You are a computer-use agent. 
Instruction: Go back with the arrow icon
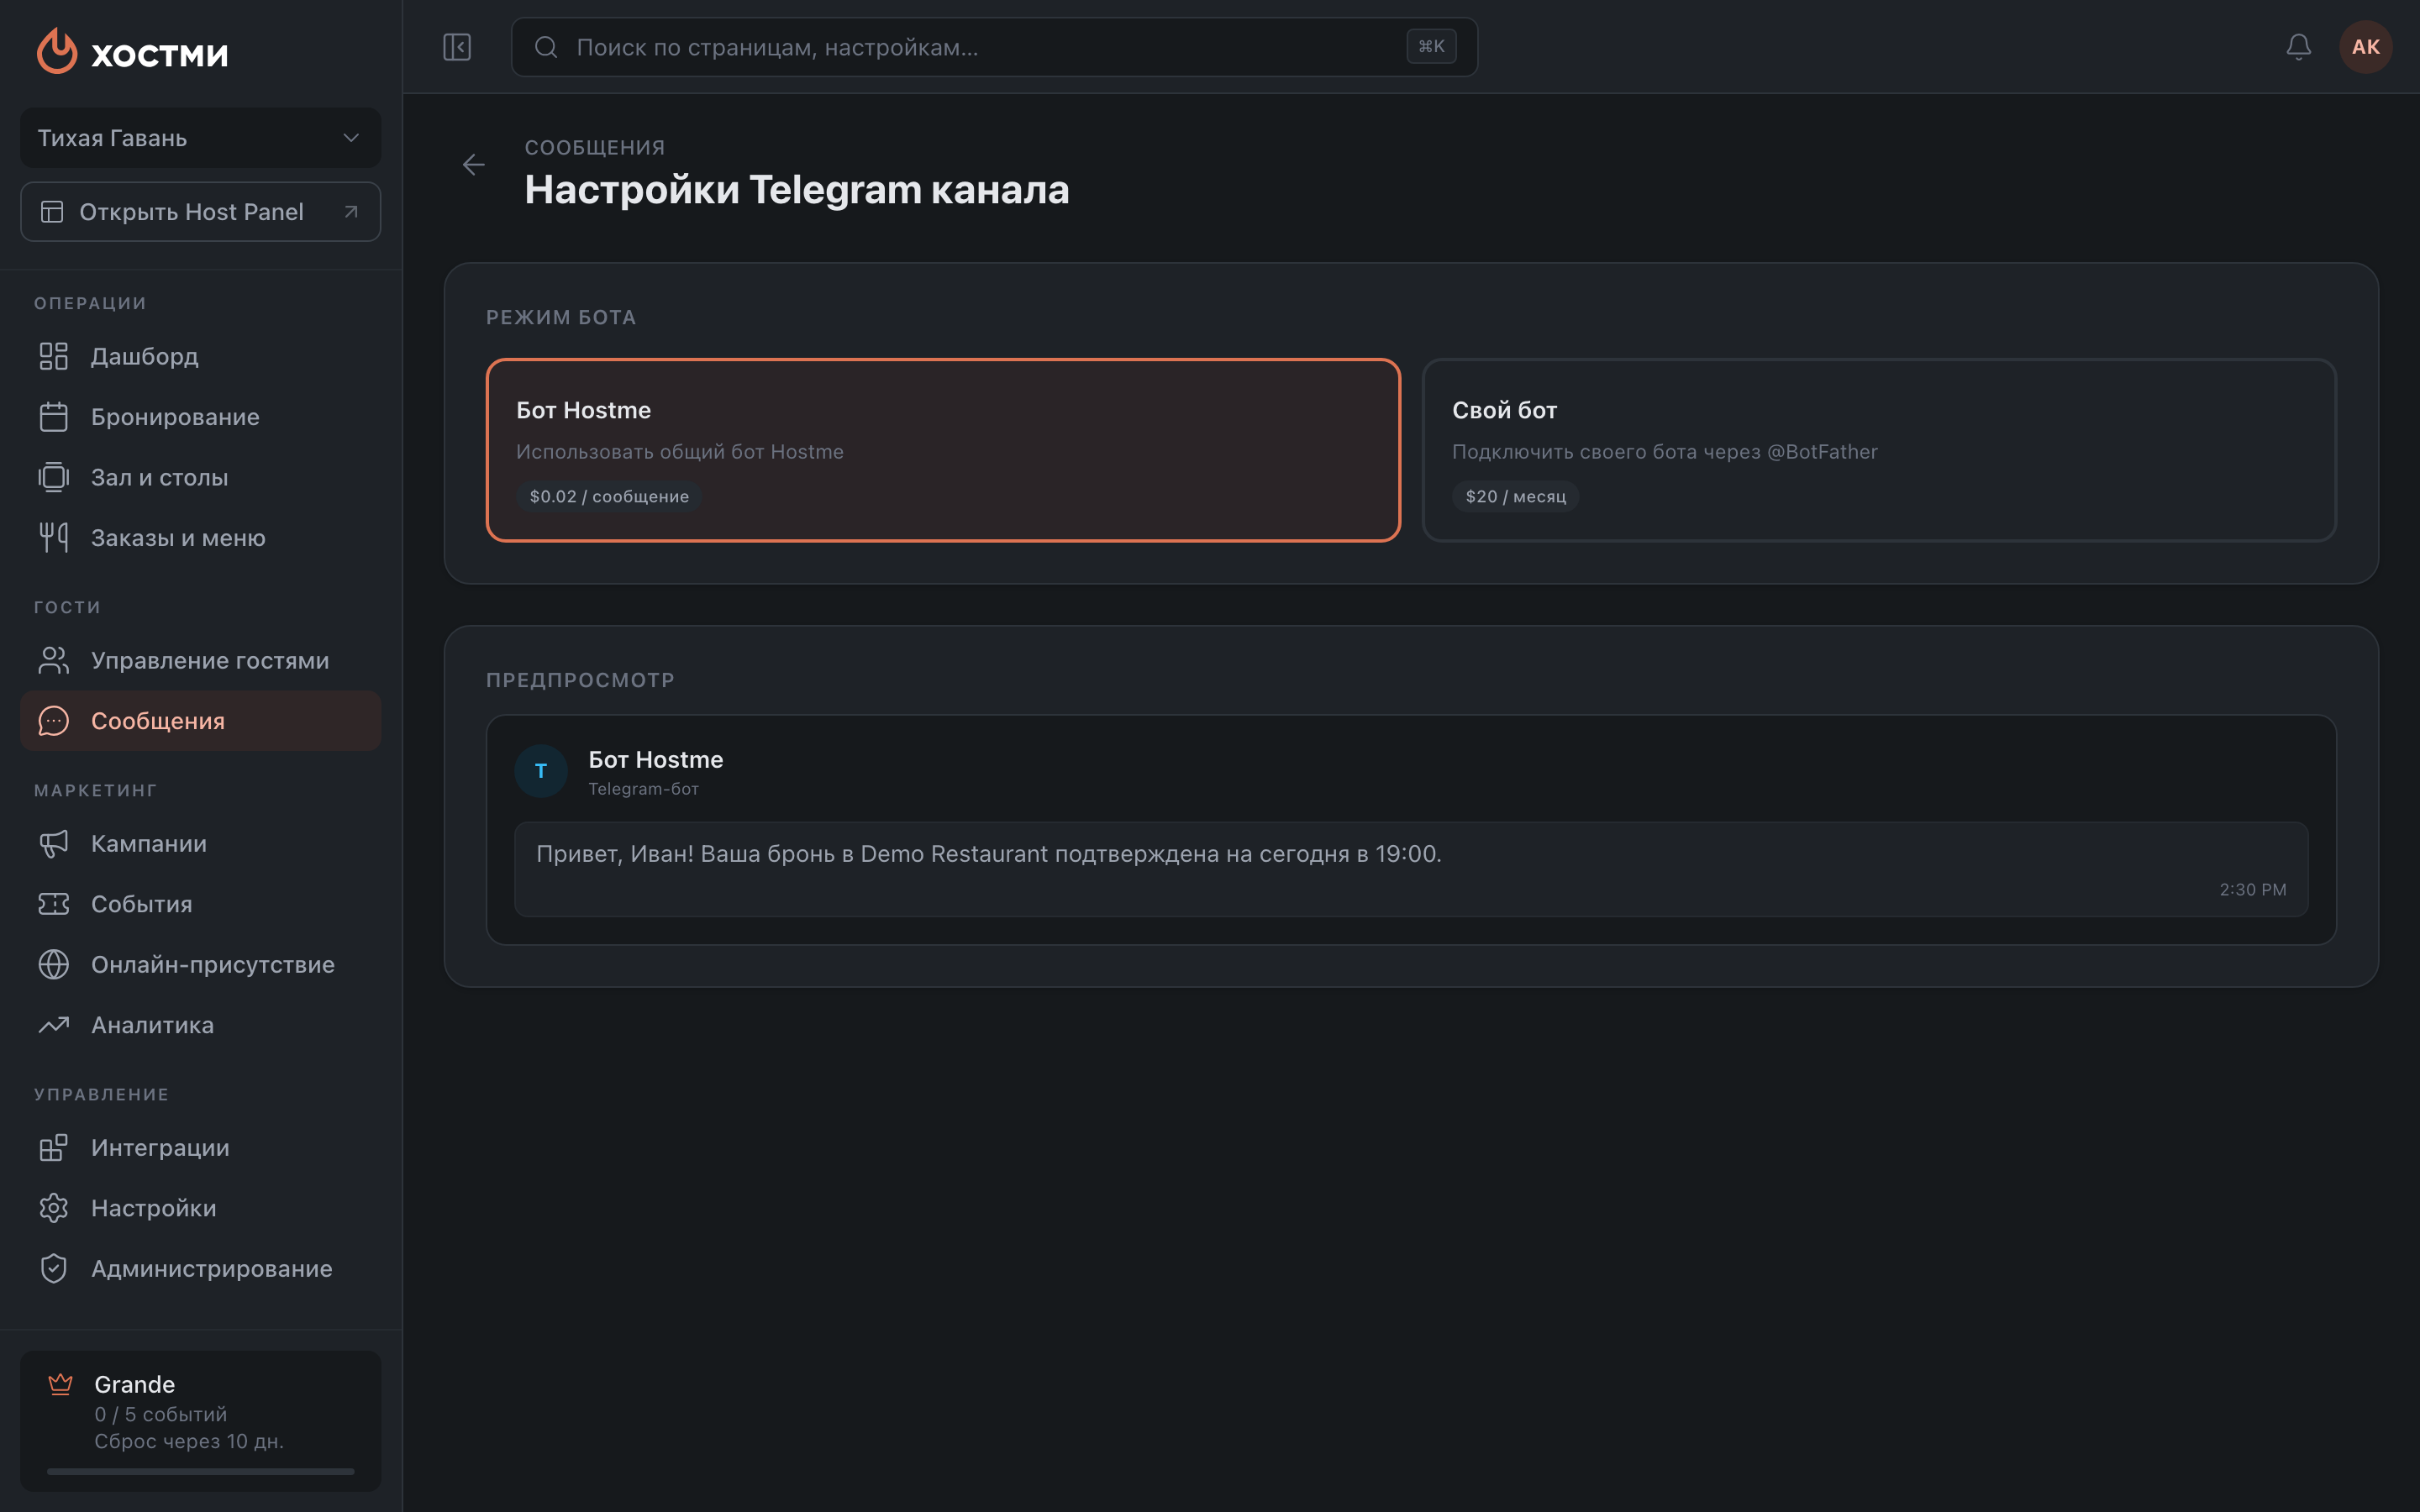[x=474, y=165]
